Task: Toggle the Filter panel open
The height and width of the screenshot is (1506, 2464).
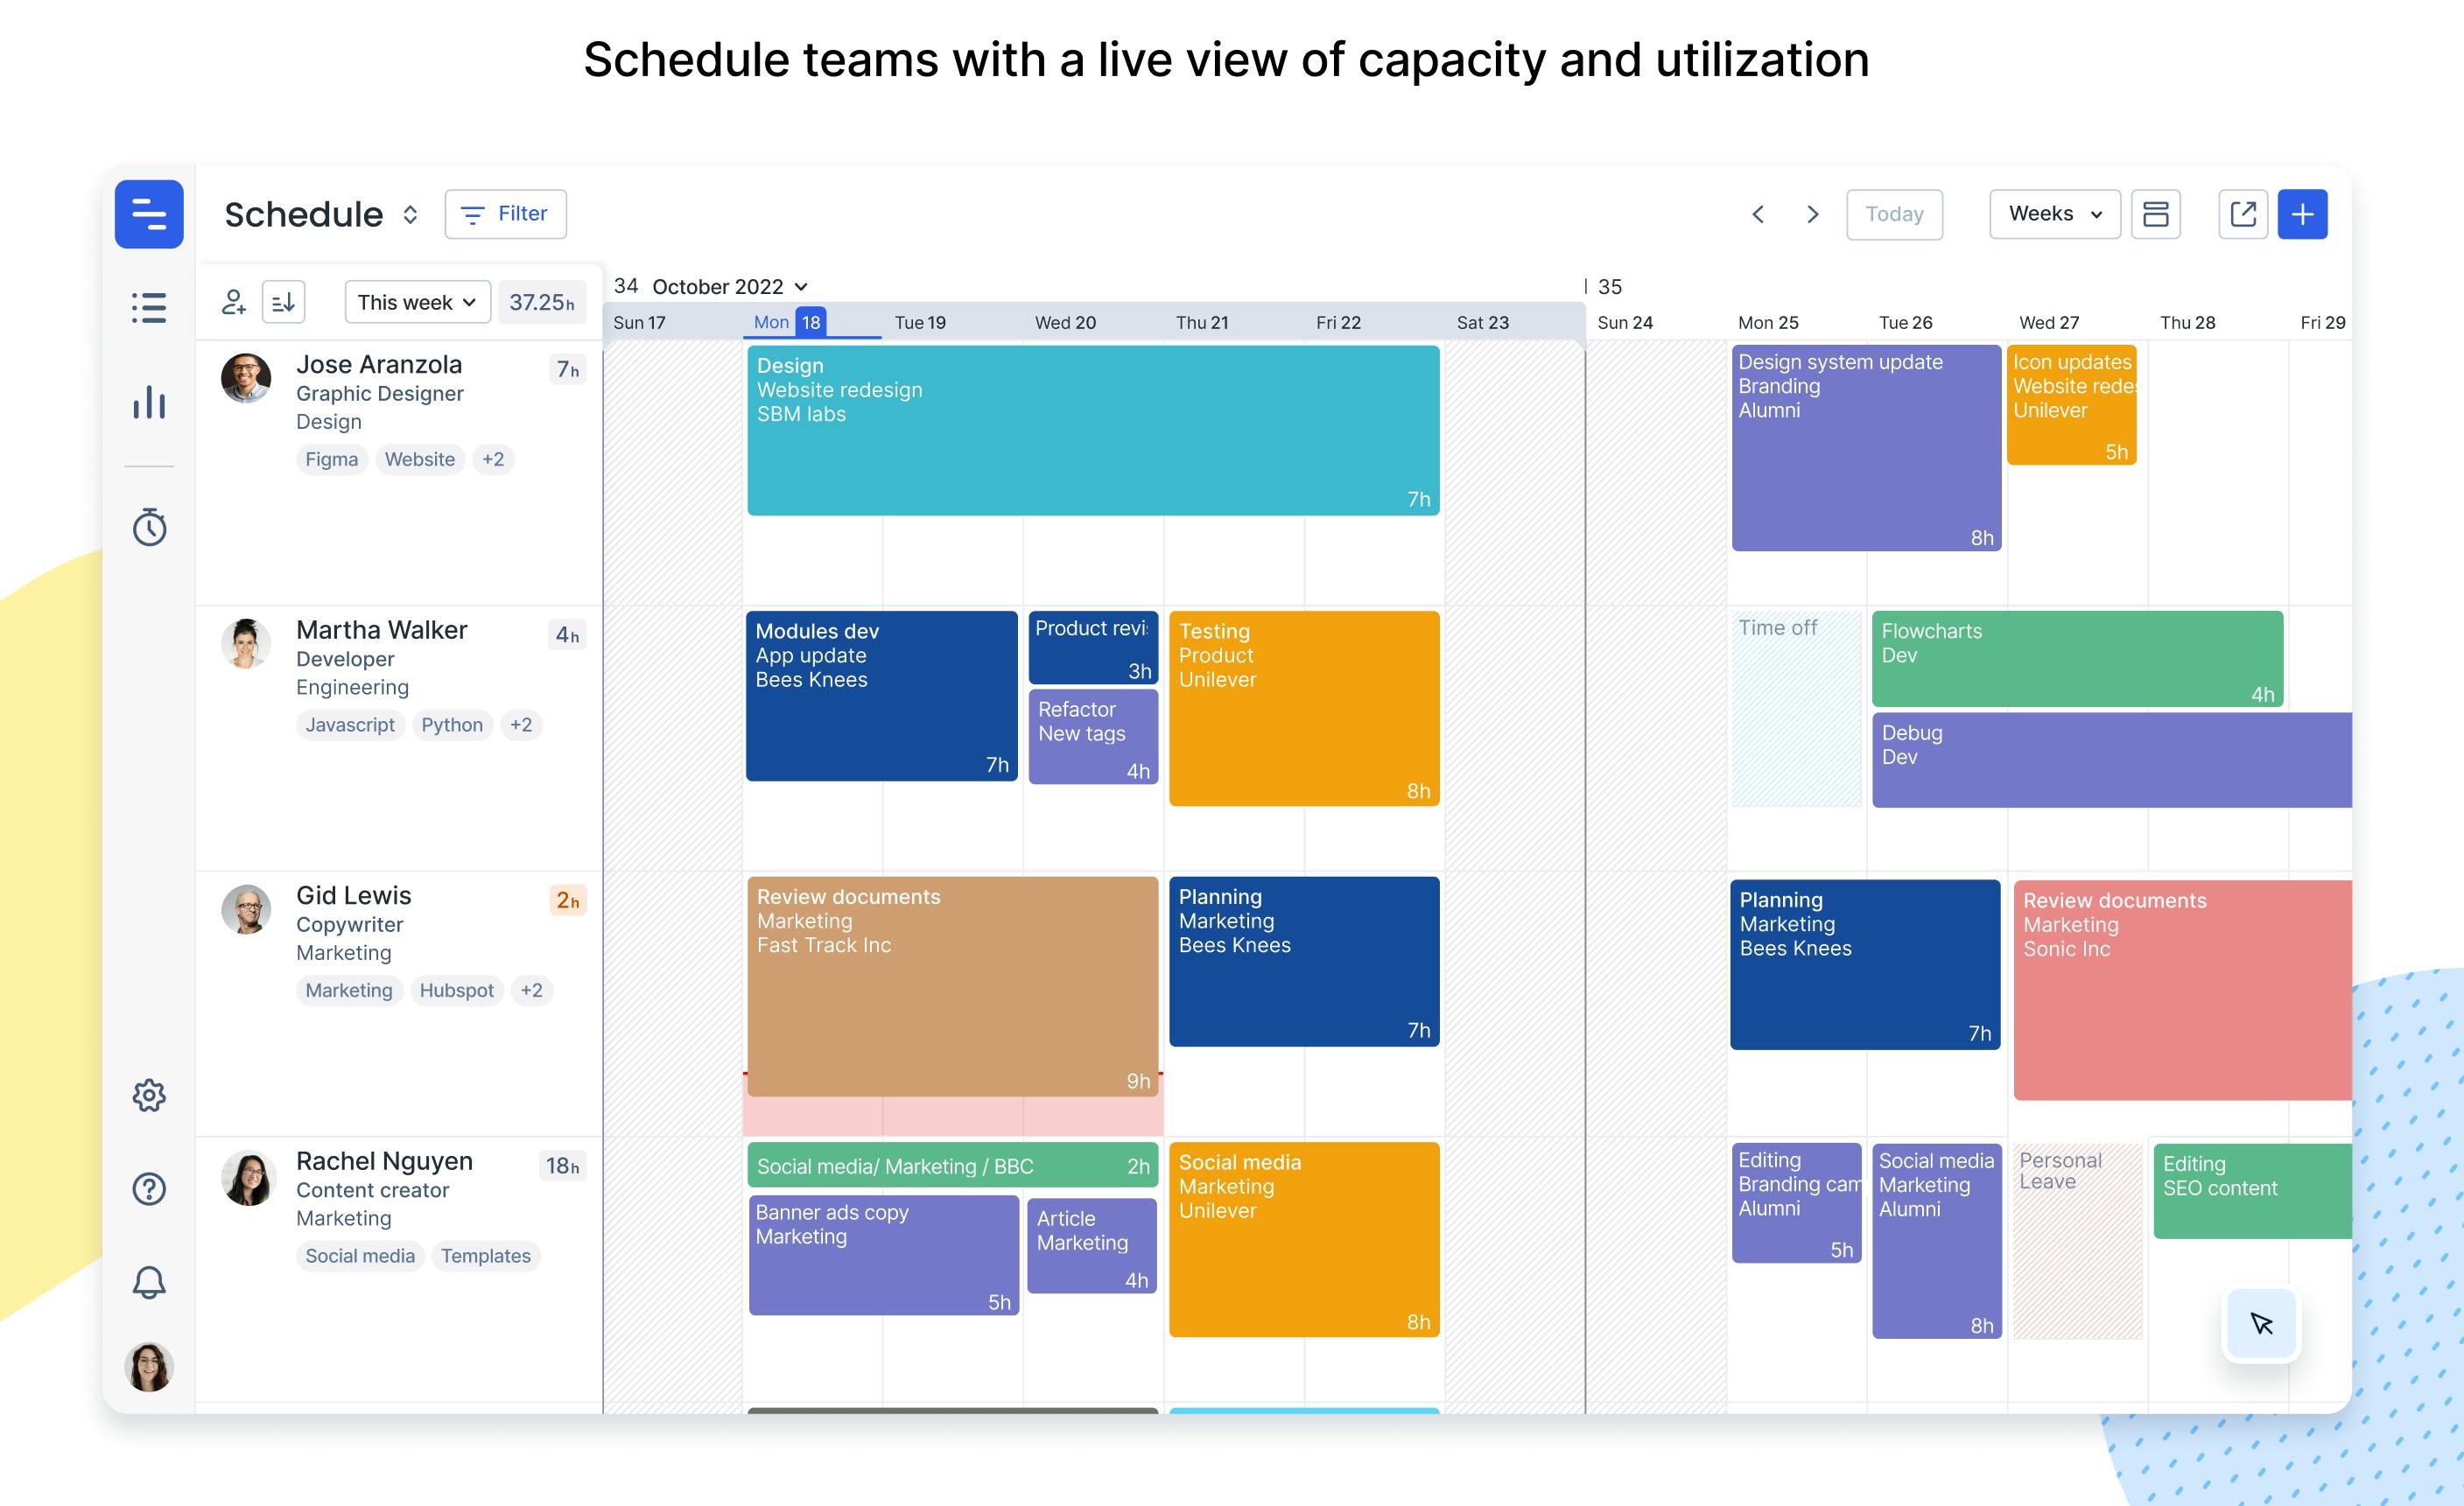Action: [507, 213]
